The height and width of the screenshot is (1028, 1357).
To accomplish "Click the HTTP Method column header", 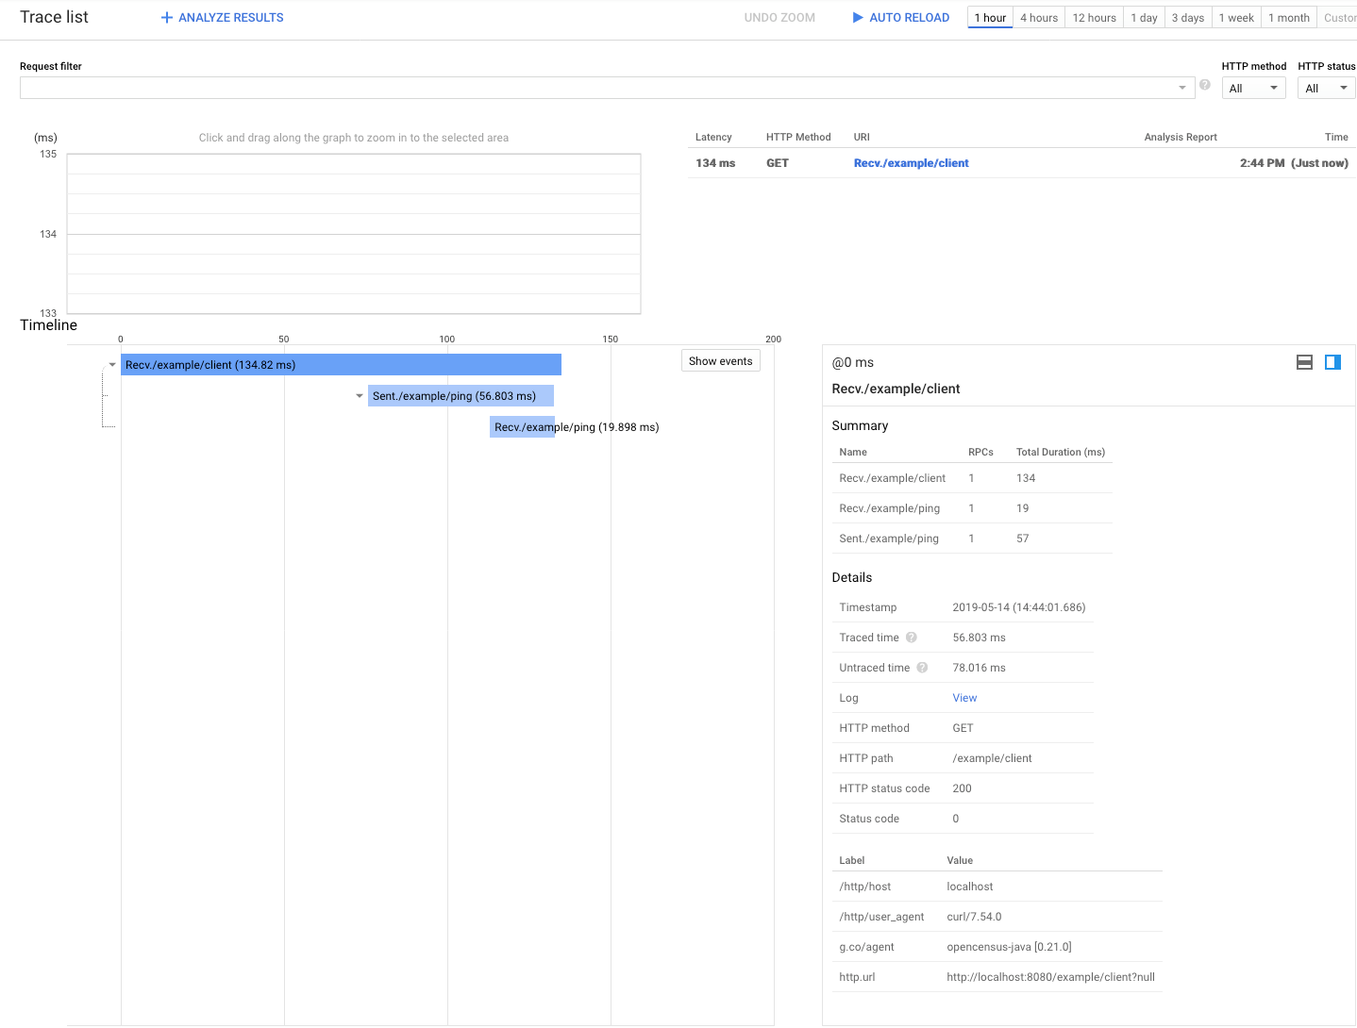I will click(x=798, y=138).
